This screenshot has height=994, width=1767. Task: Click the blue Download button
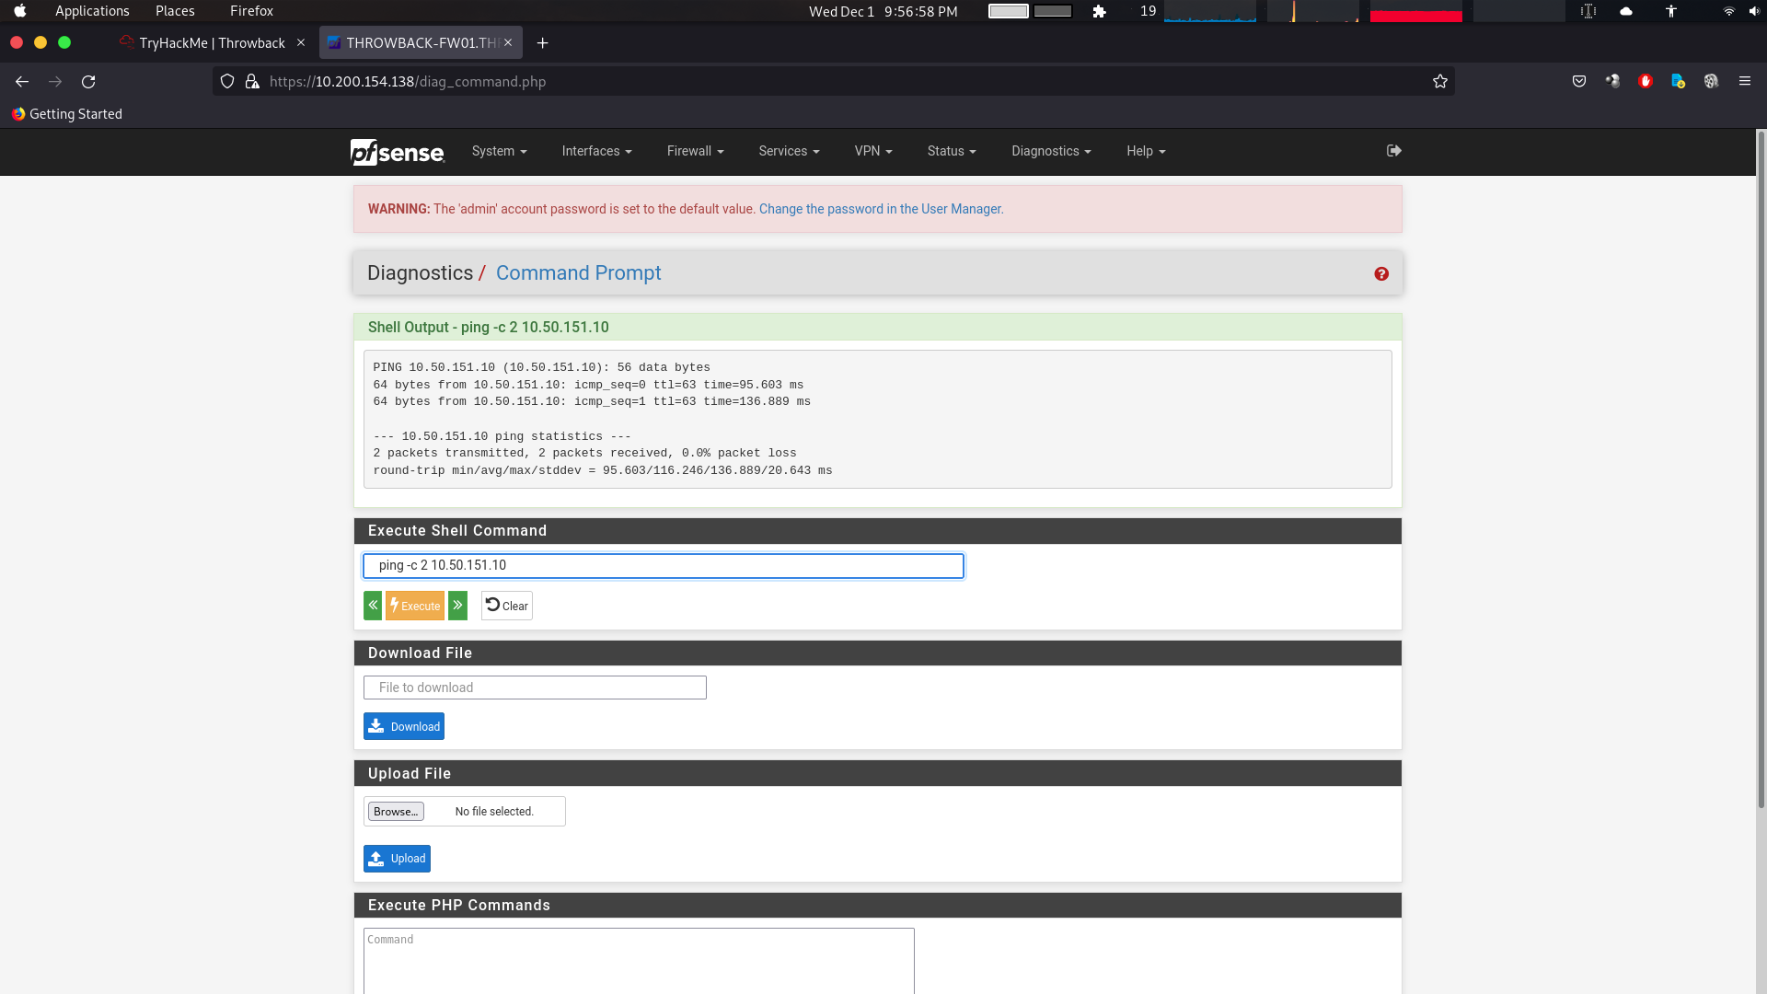tap(404, 727)
